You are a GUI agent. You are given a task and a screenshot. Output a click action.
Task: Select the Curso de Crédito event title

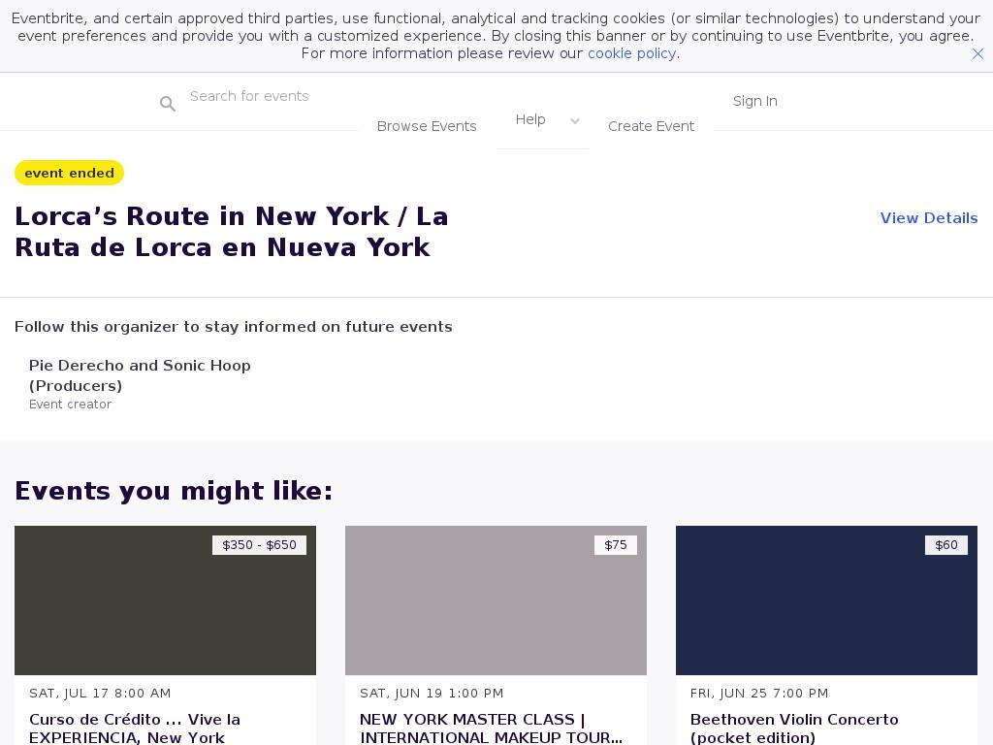[x=135, y=728]
